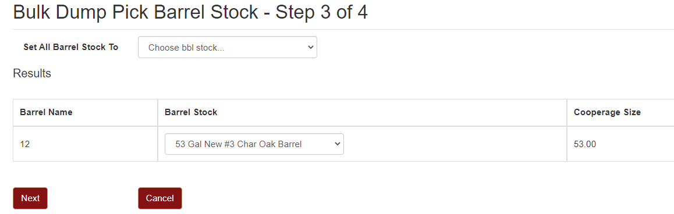Click the Choose bbl stock... placeholder text
Image resolution: width=674 pixels, height=214 pixels.
186,48
